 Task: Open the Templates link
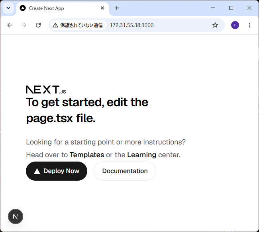pyautogui.click(x=87, y=155)
